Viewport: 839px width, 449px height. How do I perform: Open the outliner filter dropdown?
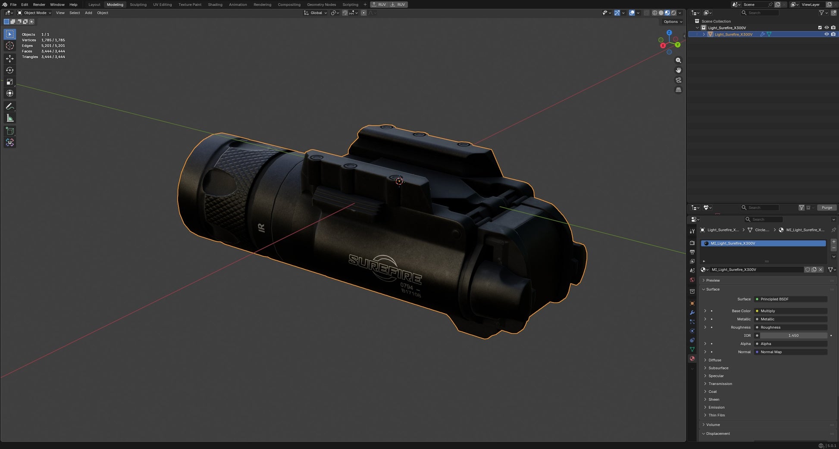(823, 13)
